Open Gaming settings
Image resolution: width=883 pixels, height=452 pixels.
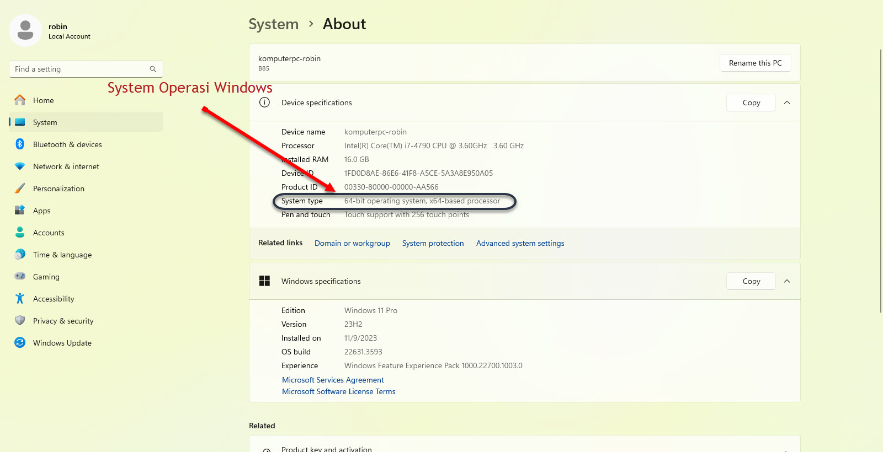pos(86,277)
